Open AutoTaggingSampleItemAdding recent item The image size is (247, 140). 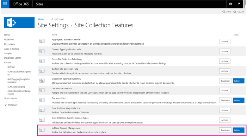tap(18, 81)
